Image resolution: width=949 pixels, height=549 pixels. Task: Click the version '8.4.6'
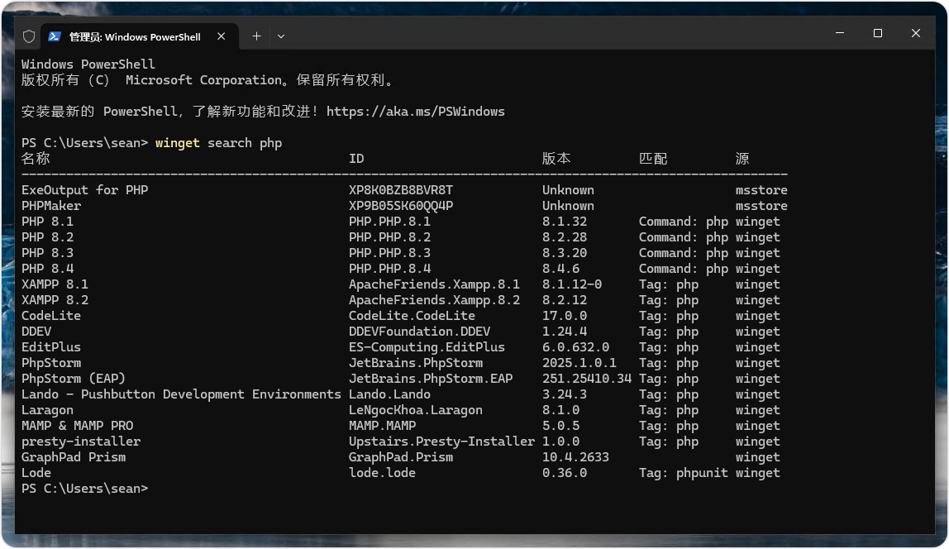561,269
